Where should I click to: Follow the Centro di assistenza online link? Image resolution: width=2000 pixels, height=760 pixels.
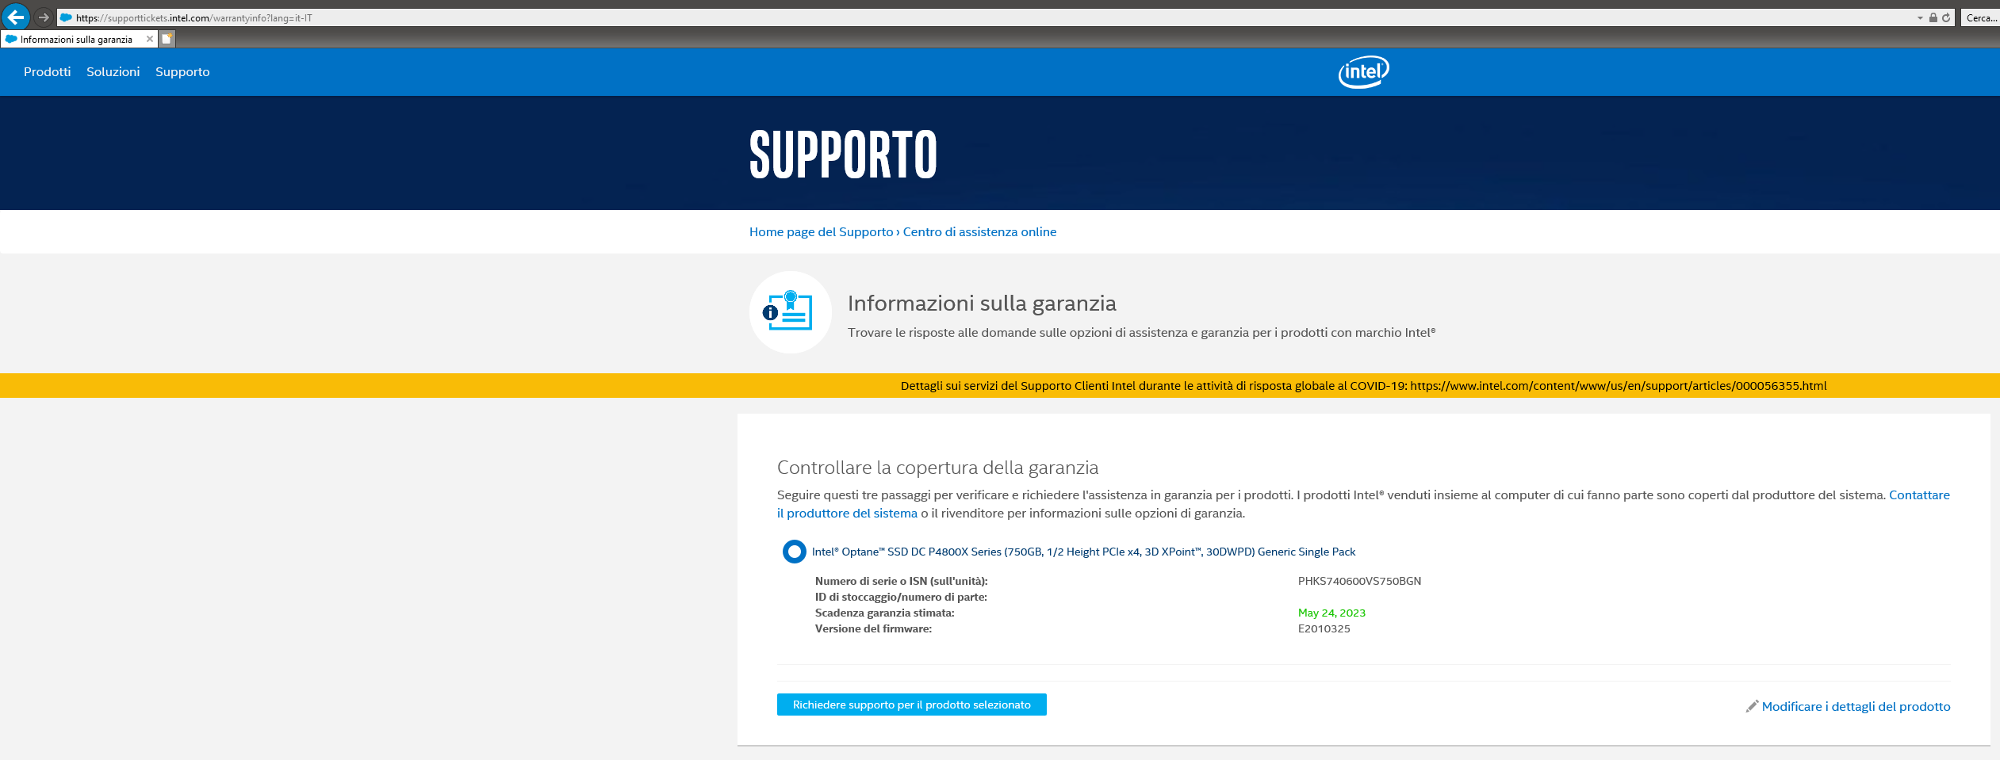(979, 232)
